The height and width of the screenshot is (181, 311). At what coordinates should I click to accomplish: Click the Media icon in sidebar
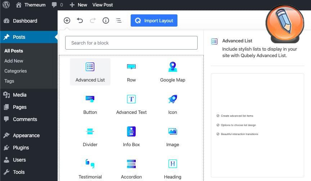tap(6, 95)
